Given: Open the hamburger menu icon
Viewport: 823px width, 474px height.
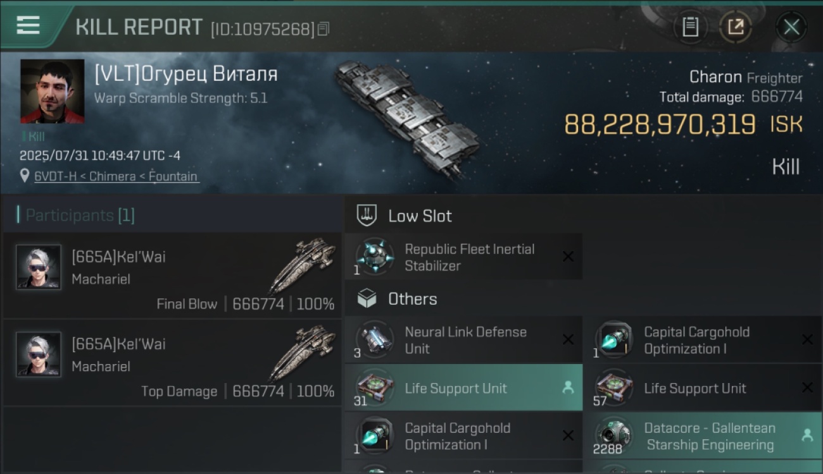Looking at the screenshot, I should coord(28,25).
